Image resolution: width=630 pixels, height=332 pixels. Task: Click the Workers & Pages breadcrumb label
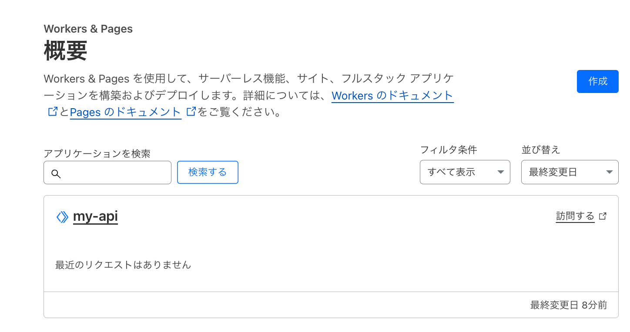(x=87, y=29)
